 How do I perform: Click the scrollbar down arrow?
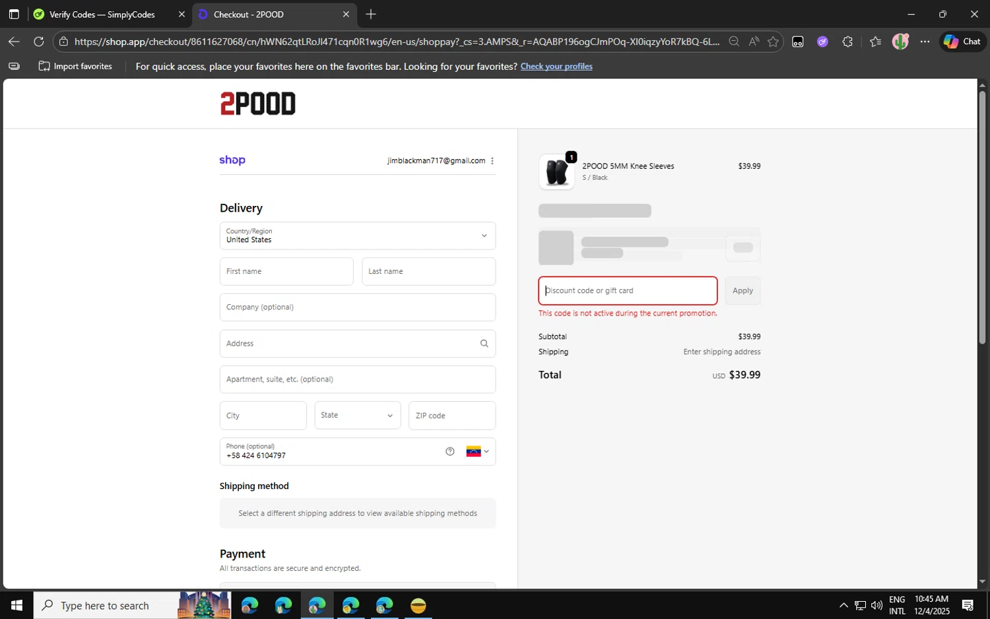click(982, 582)
